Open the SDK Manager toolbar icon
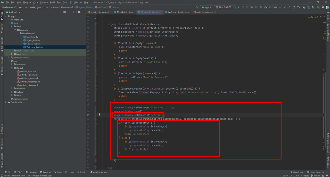This screenshot has height=177, width=330. pos(313,7)
